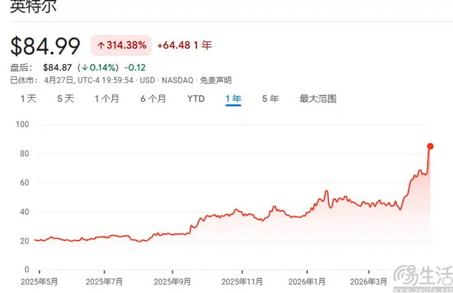Show the 最大范围 chart range
The image size is (453, 293).
(x=318, y=99)
